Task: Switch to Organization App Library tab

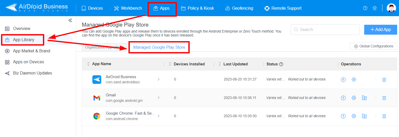Action: tap(104, 47)
